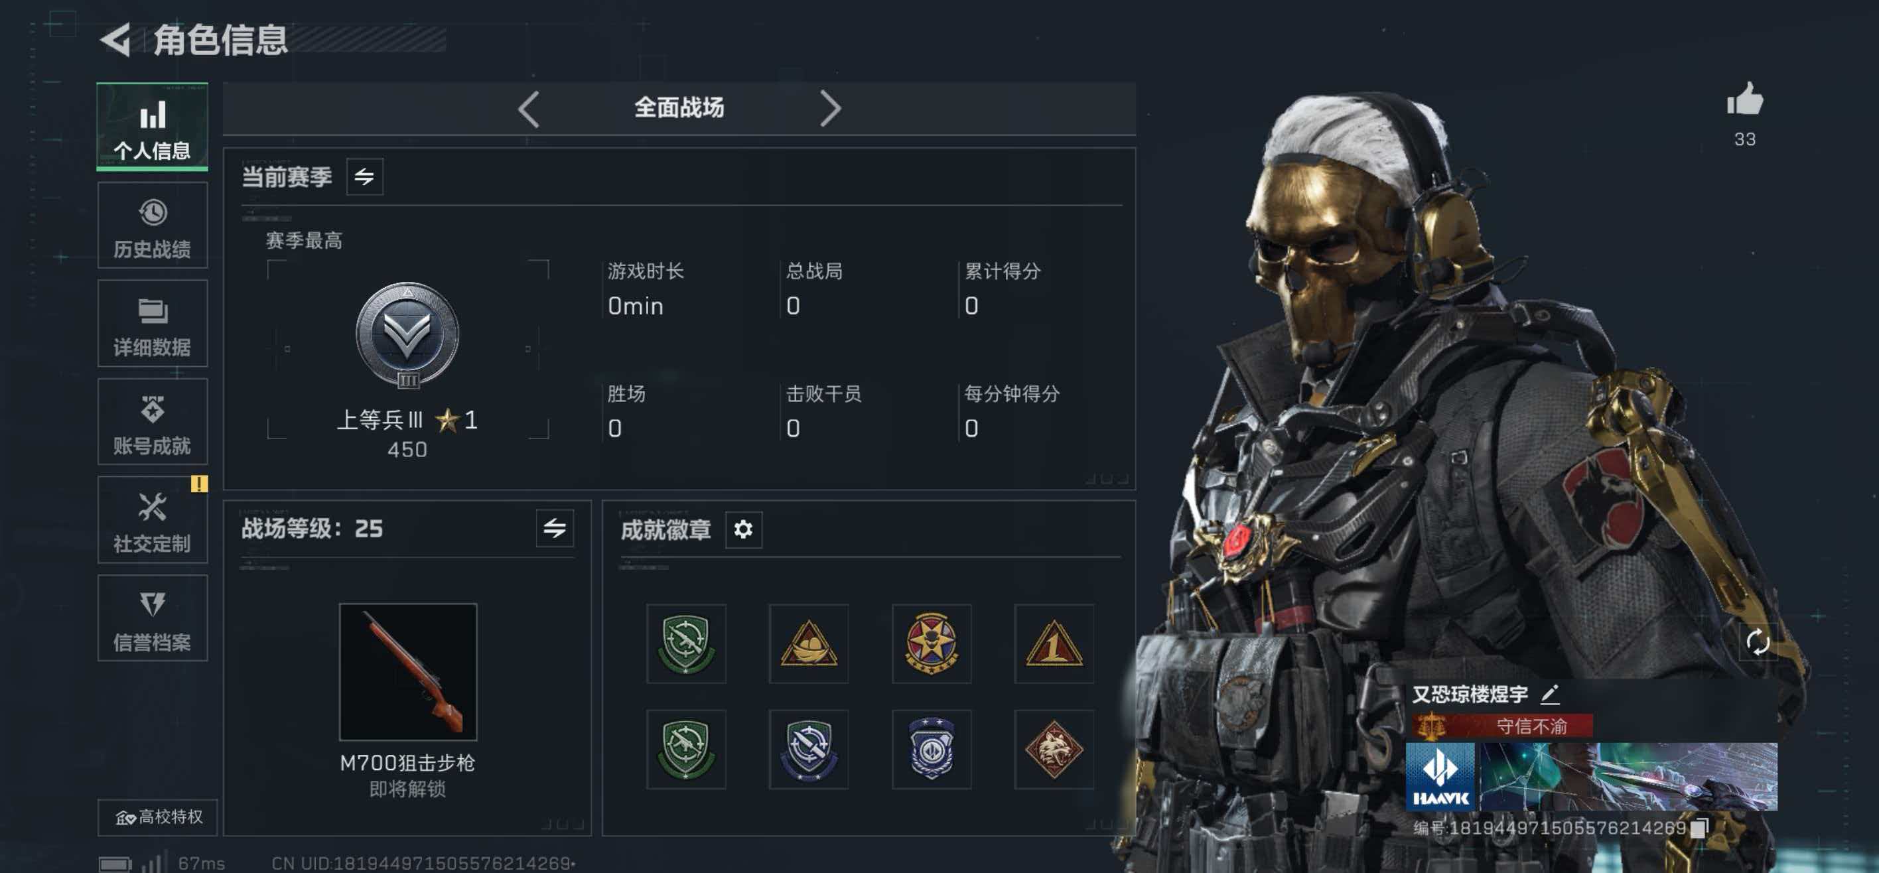Image resolution: width=1879 pixels, height=873 pixels.
Task: Copy the player ID number
Action: point(1701,827)
